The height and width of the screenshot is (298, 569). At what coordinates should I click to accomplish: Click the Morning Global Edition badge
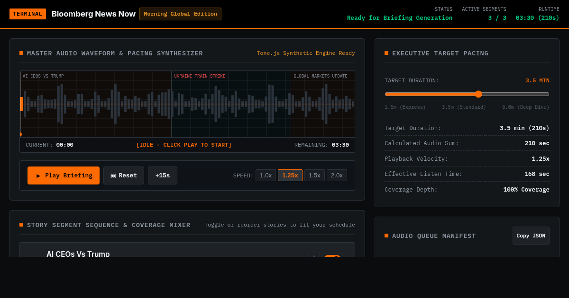(x=180, y=14)
